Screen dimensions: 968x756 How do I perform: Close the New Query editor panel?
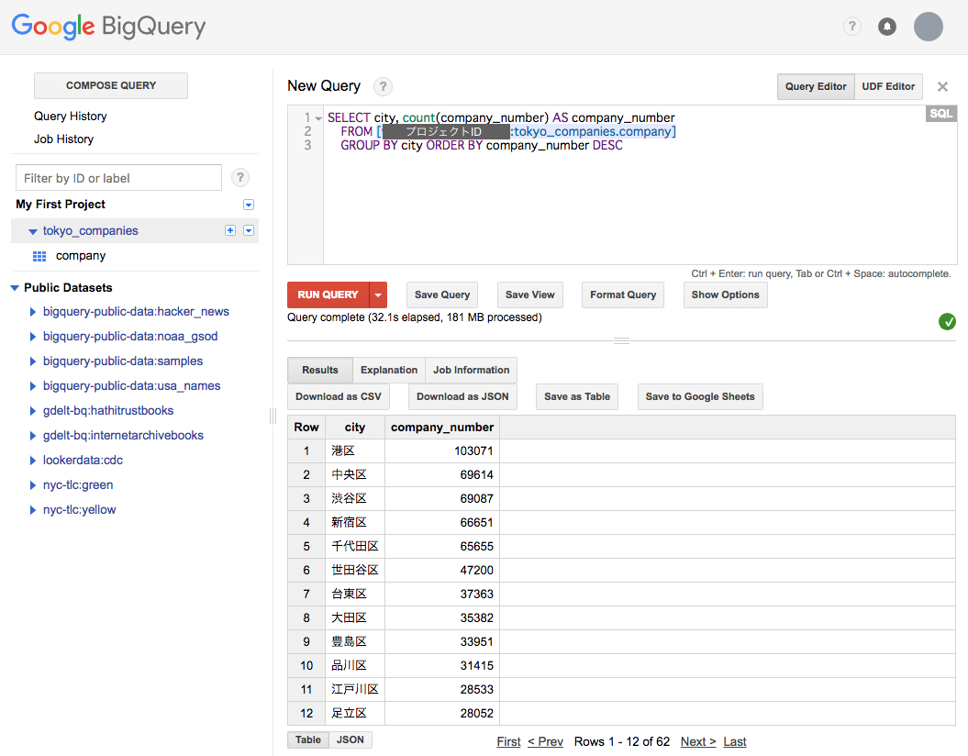pyautogui.click(x=942, y=86)
